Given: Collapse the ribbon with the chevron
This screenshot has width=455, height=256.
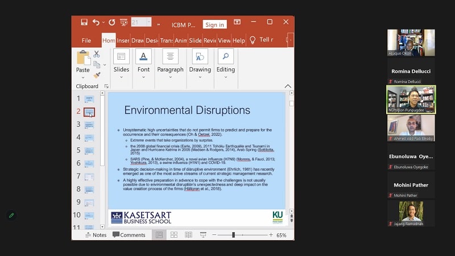Looking at the screenshot, I should point(288,86).
